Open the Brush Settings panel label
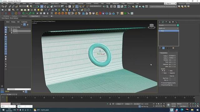This screenshot has width=200, height=112. click(14, 18)
